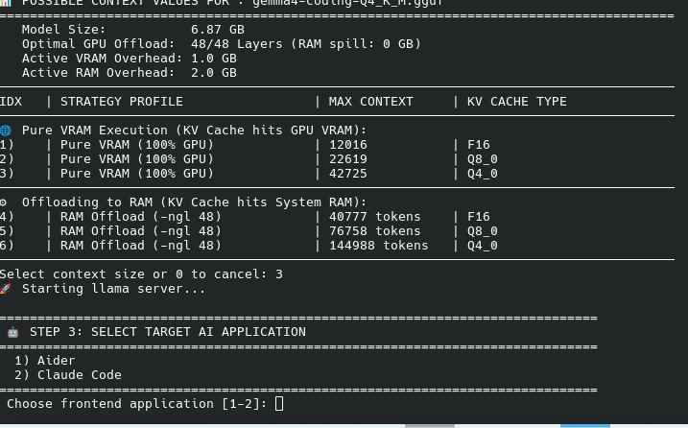Screen dimensions: 688x428
Task: Click the gray horizontal scrollbar thumb at bottom
Action: pyautogui.click(x=430, y=426)
